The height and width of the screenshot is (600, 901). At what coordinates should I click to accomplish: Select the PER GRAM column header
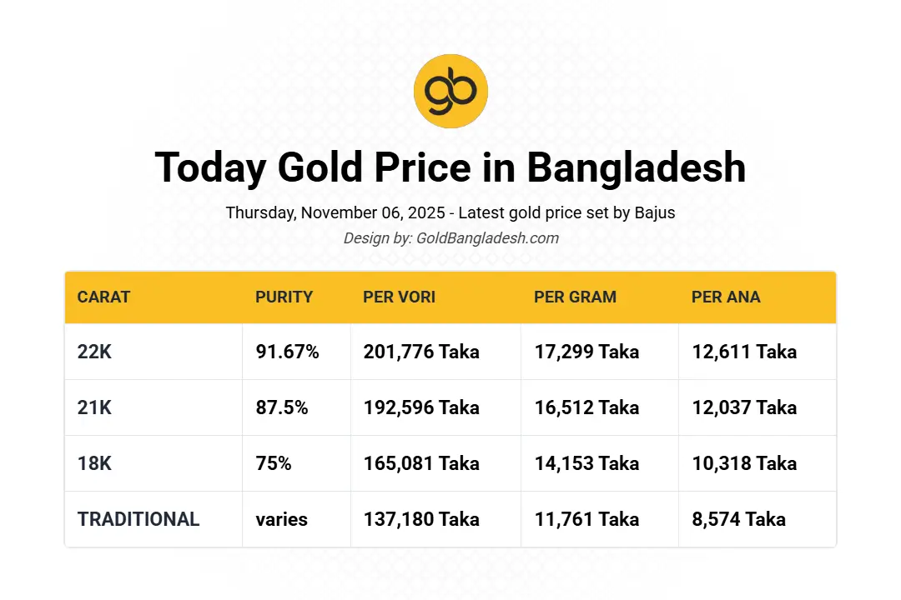576,297
